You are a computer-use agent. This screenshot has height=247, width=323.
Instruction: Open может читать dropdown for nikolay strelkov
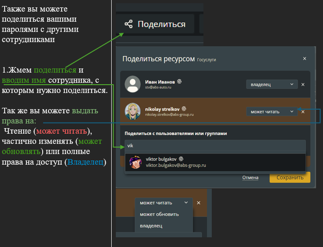coord(272,111)
